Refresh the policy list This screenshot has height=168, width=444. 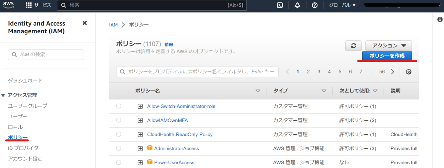353,46
